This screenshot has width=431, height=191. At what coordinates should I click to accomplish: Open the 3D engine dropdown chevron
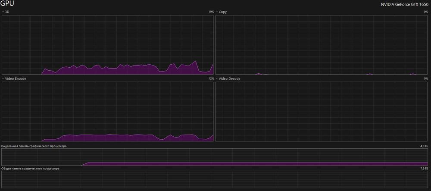click(x=3, y=12)
